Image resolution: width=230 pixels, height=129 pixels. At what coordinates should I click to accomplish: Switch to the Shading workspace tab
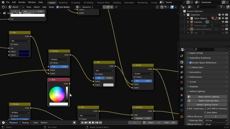coord(117,3)
